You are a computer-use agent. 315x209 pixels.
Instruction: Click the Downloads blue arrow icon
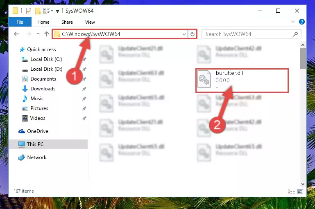pyautogui.click(x=25, y=89)
